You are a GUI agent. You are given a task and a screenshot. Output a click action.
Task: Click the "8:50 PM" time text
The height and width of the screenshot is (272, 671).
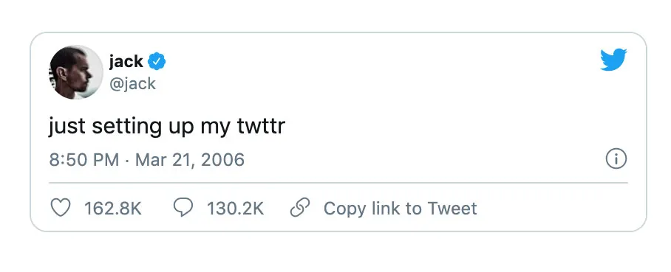pos(84,160)
